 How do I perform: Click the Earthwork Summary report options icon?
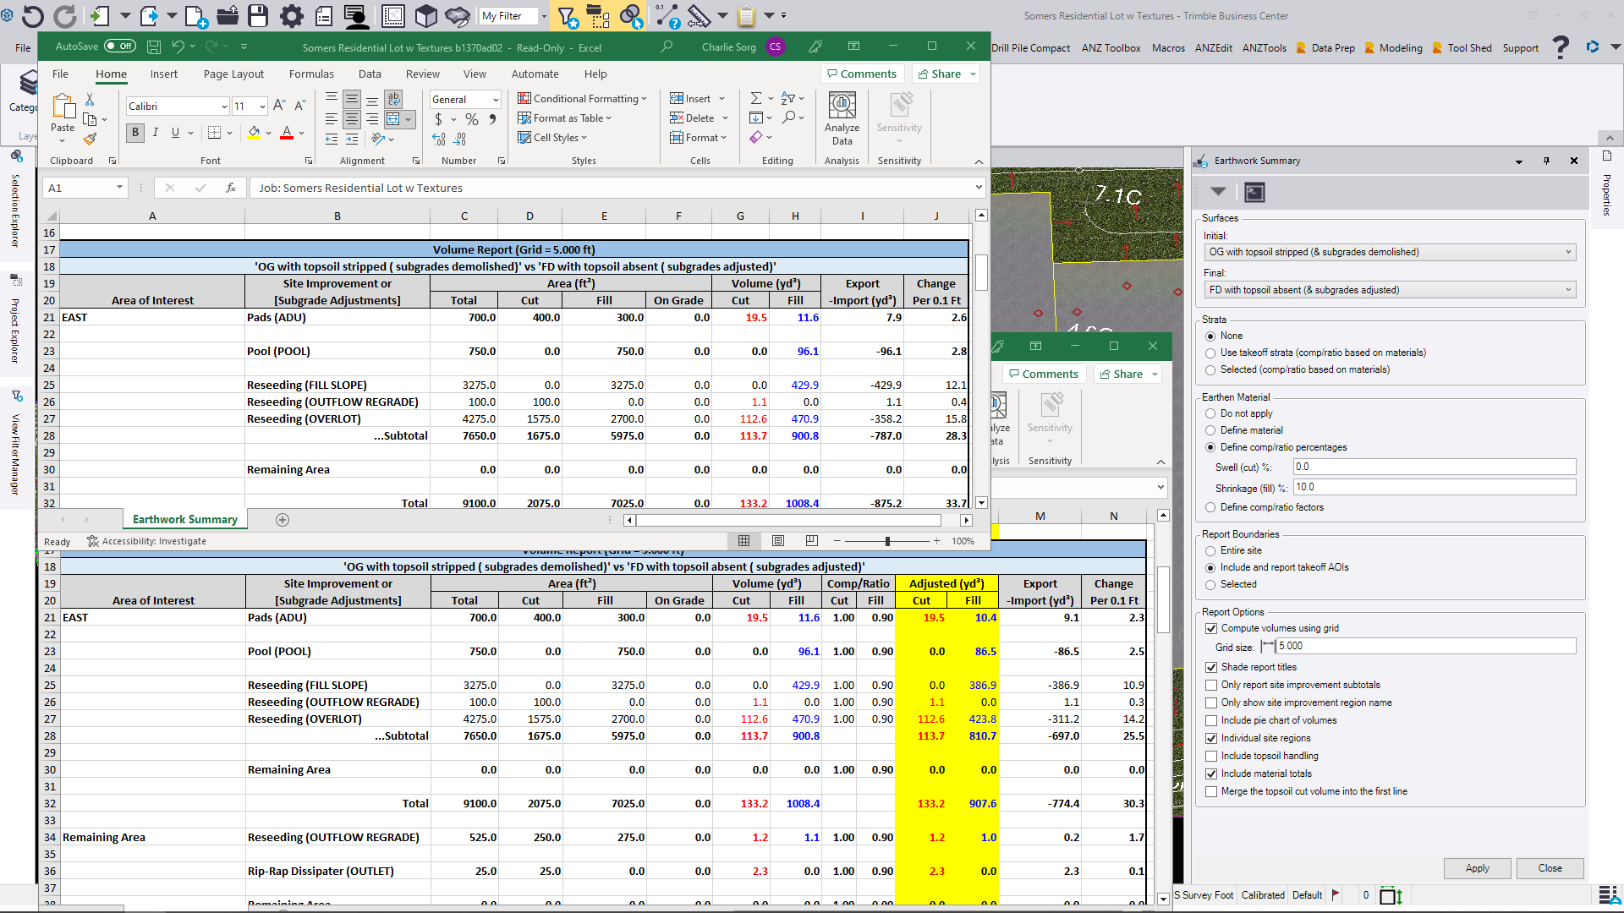coord(1254,193)
